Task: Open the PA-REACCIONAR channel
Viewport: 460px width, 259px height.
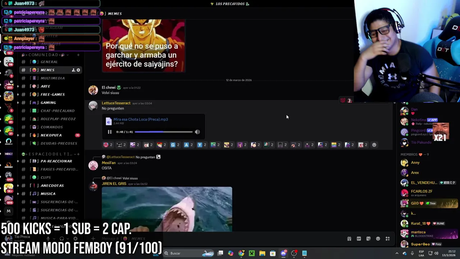Action: pyautogui.click(x=51, y=161)
